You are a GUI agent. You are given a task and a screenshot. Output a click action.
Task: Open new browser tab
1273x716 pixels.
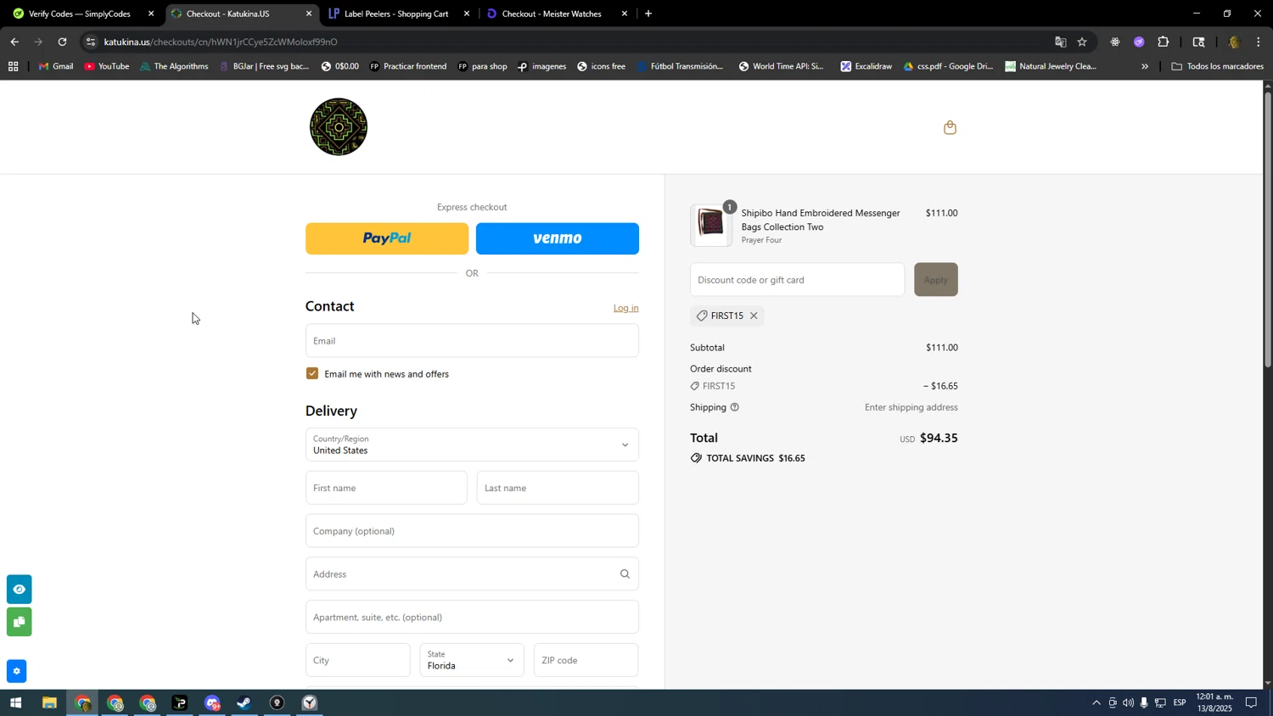648,14
